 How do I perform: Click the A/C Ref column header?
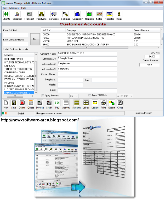pos(53,30)
